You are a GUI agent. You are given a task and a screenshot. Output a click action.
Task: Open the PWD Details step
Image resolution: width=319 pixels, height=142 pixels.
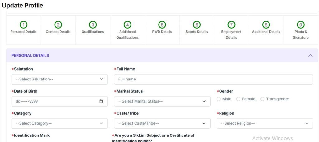click(x=162, y=32)
